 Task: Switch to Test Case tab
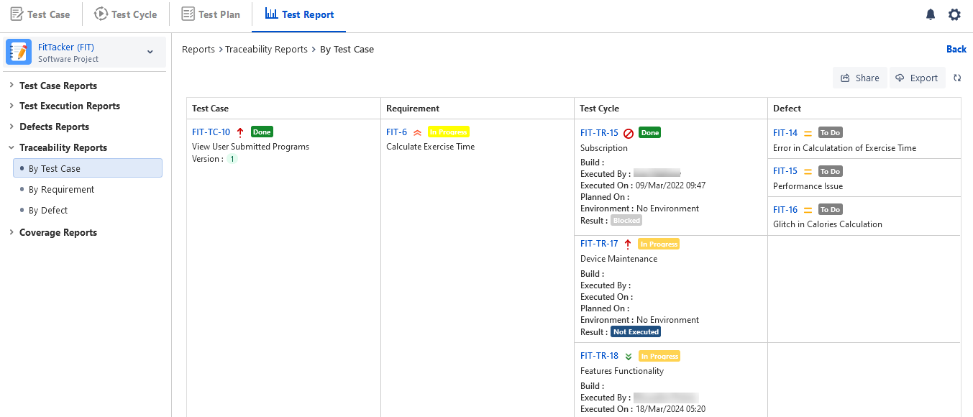click(x=40, y=14)
